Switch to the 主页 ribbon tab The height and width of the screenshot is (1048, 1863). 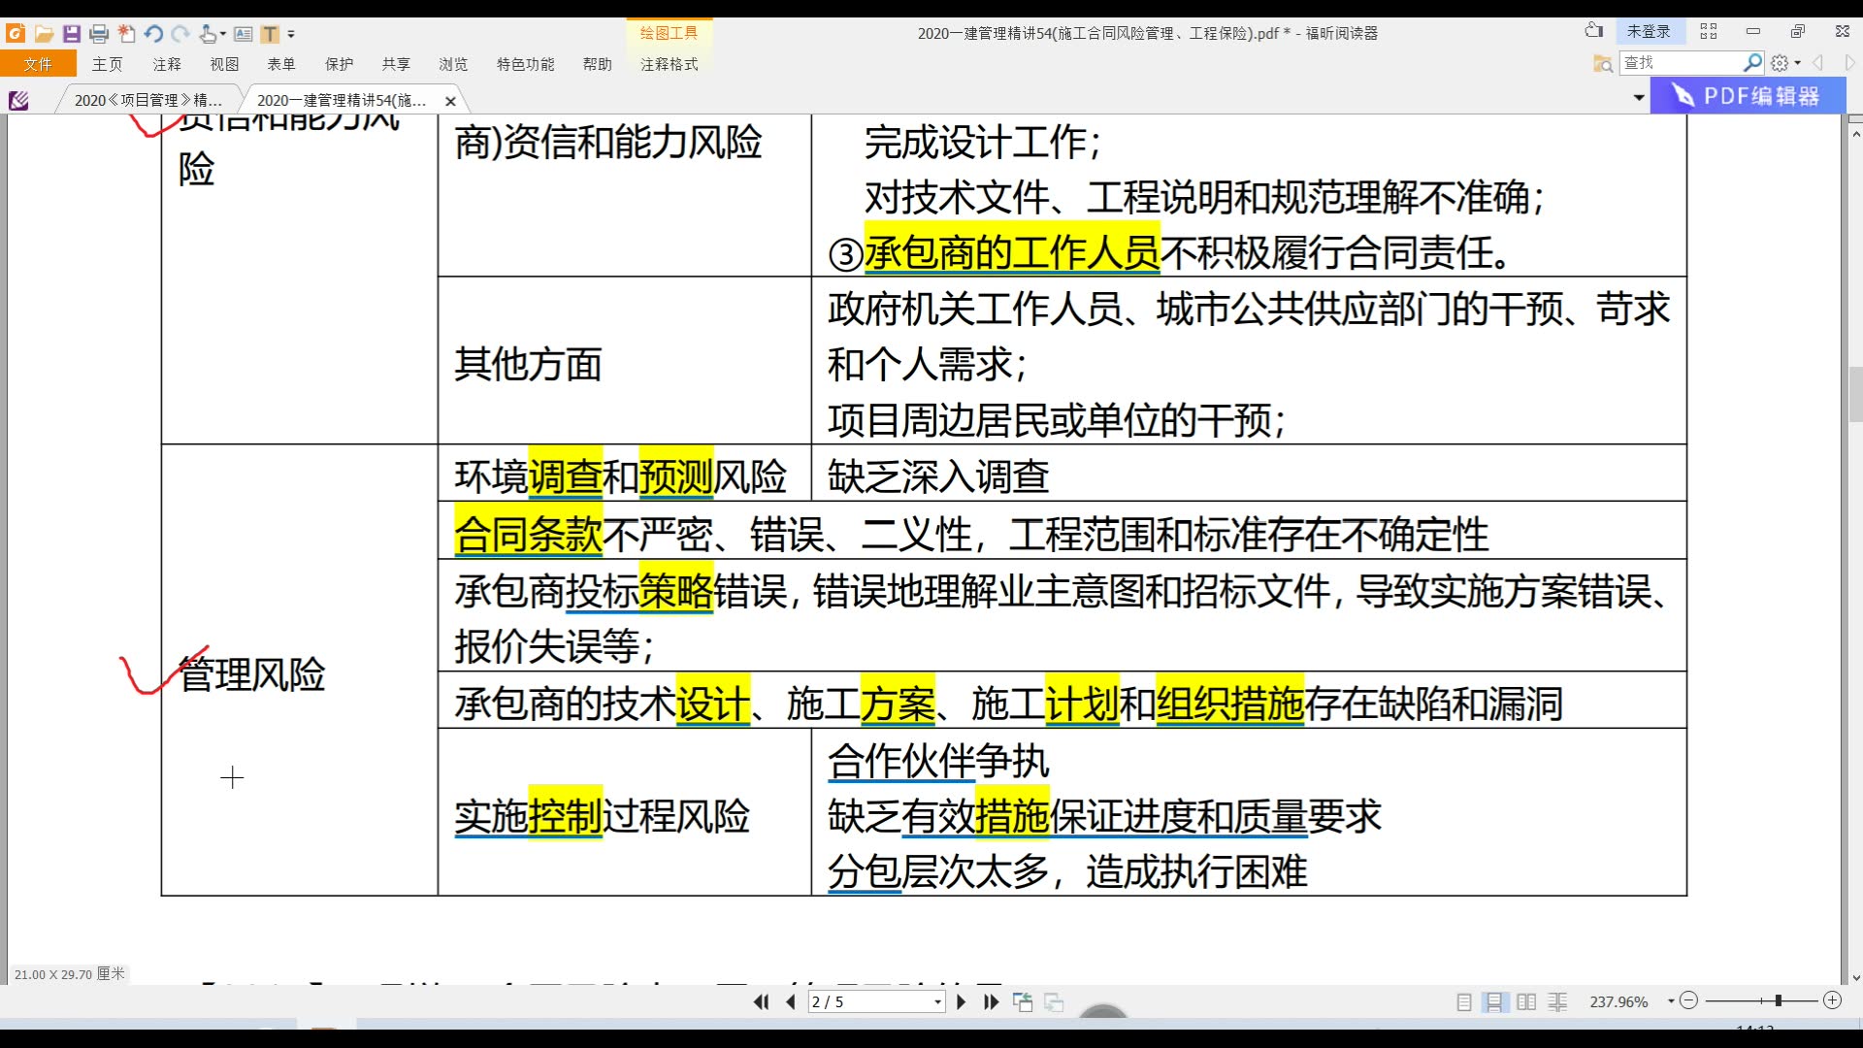[x=107, y=64]
